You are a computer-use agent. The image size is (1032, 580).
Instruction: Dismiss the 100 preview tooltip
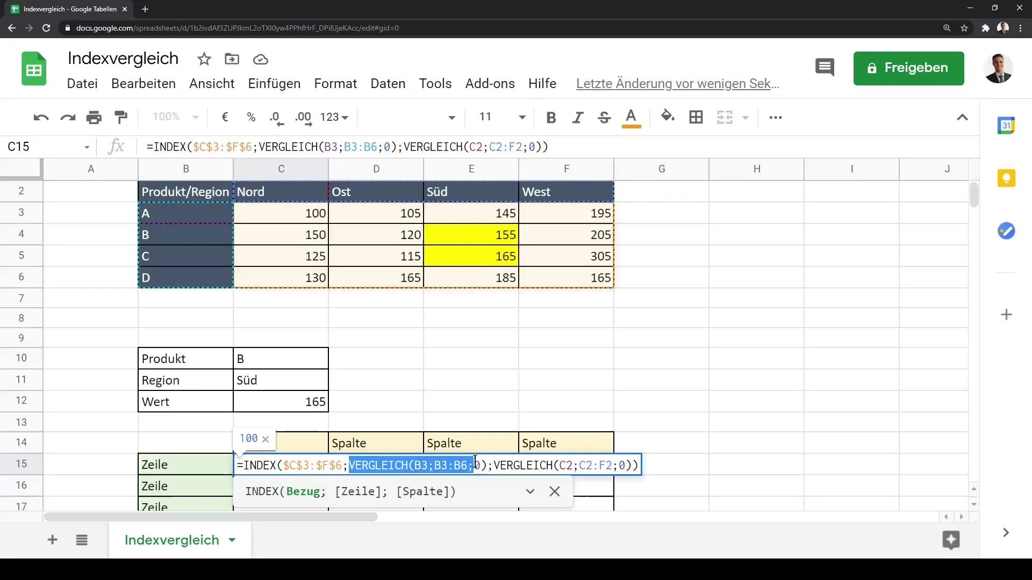(x=265, y=439)
